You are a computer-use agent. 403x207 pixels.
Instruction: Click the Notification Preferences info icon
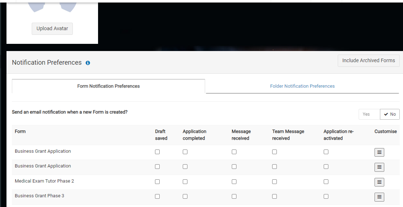coord(88,63)
